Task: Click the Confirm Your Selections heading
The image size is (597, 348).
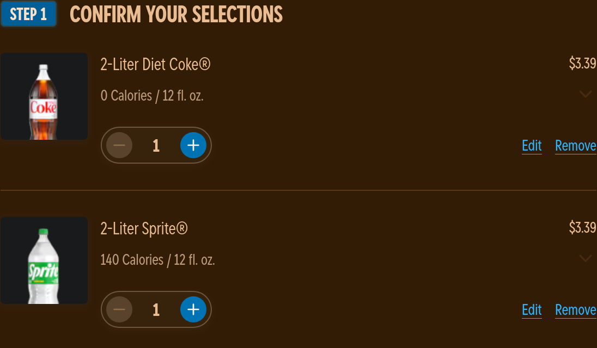Action: tap(176, 15)
